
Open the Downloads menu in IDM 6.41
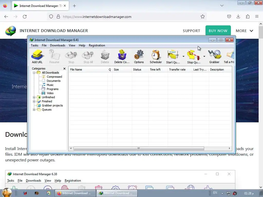[x=58, y=45]
